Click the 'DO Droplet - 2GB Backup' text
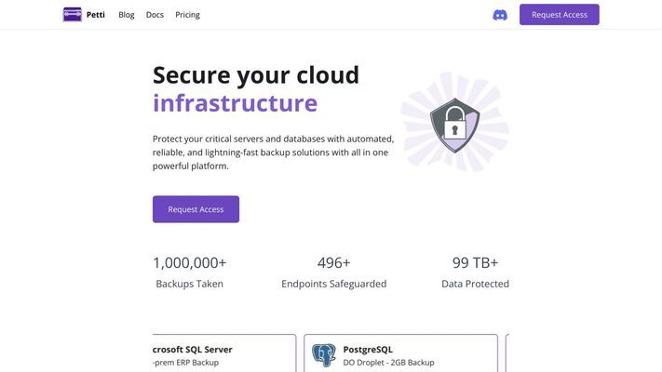Image resolution: width=662 pixels, height=372 pixels. click(388, 363)
